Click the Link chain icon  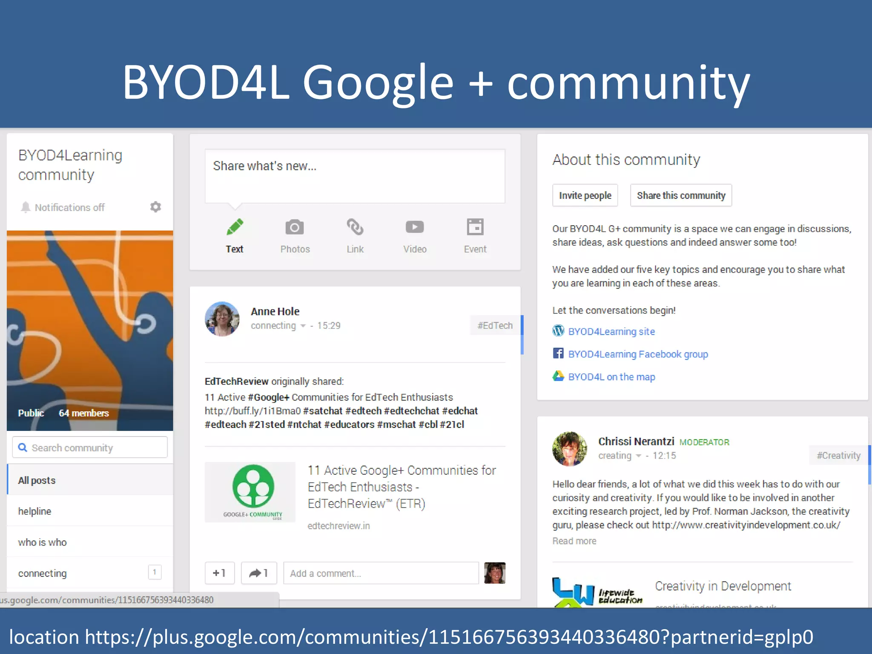(355, 227)
